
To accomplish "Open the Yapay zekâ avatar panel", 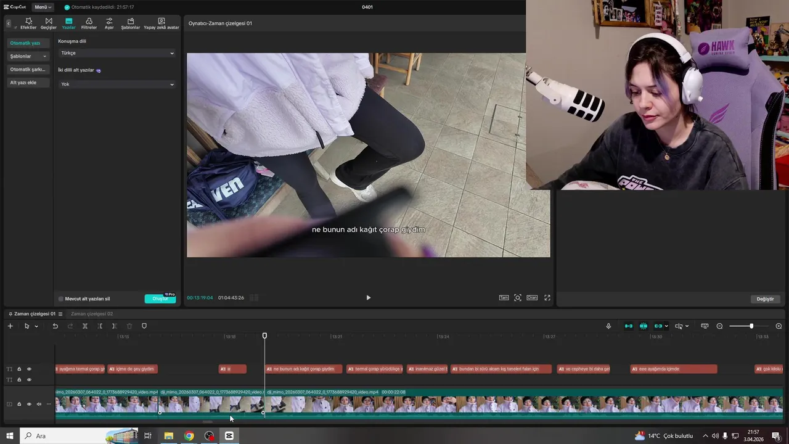I will 161,23.
